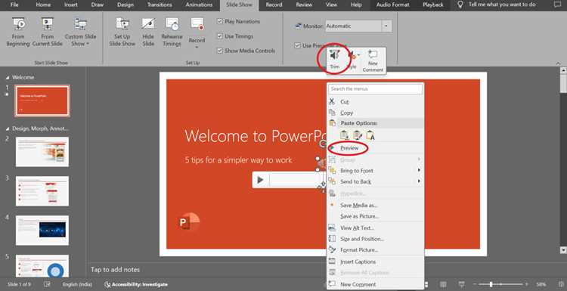Click the Search the menus box
Image resolution: width=567 pixels, height=291 pixels.
click(x=375, y=89)
